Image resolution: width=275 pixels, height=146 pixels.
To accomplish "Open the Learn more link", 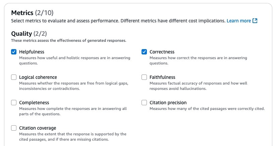I will pyautogui.click(x=238, y=21).
